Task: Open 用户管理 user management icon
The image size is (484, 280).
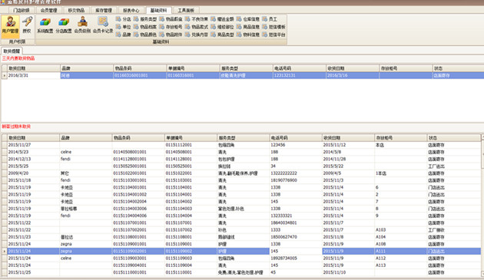Action: coord(10,25)
